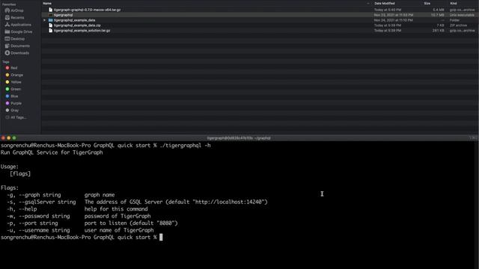Select the Gray tag in sidebar
This screenshot has height=269, width=479.
[x=12, y=110]
